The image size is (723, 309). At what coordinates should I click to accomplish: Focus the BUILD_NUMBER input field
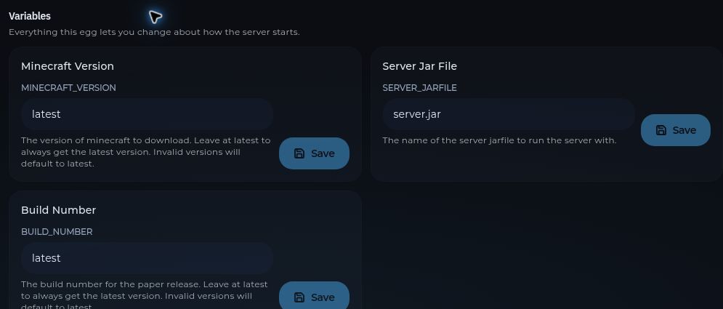click(147, 258)
